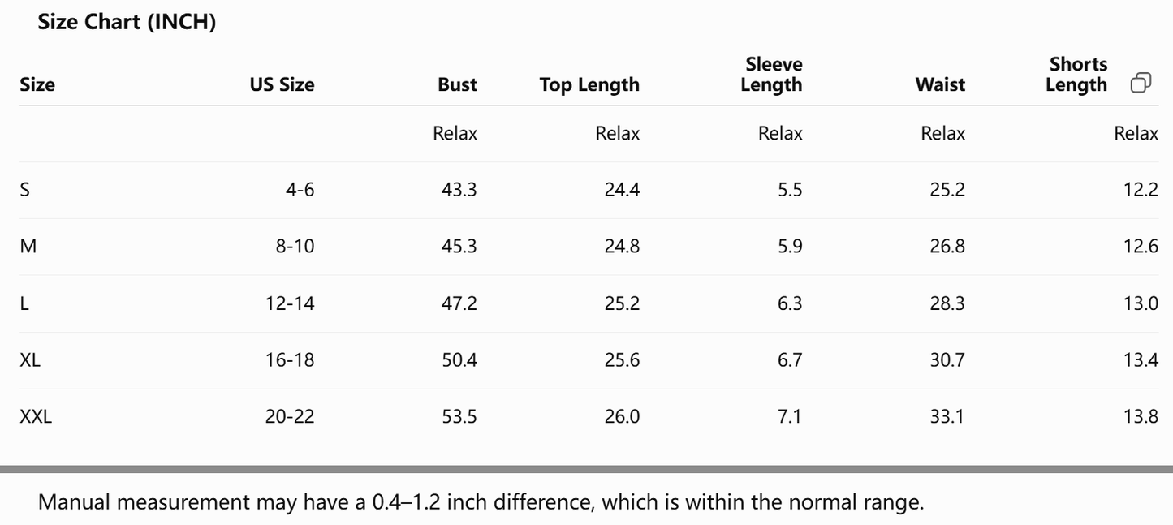
Task: Click the Waist column header
Action: pos(940,84)
